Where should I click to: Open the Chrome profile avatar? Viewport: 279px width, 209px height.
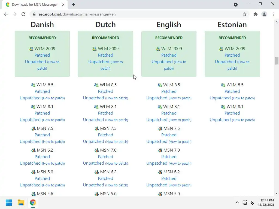[x=264, y=14]
